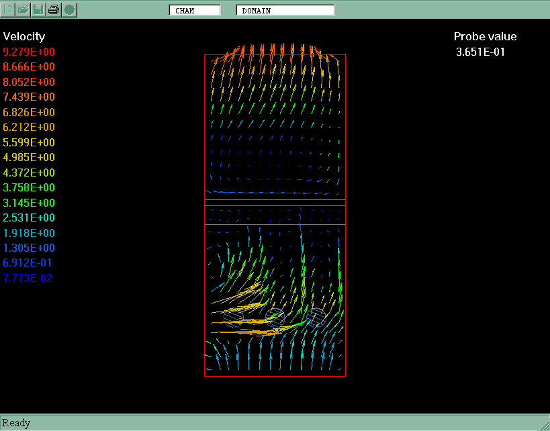
Task: Click the 9.279E+00 red legend value
Action: [x=29, y=52]
